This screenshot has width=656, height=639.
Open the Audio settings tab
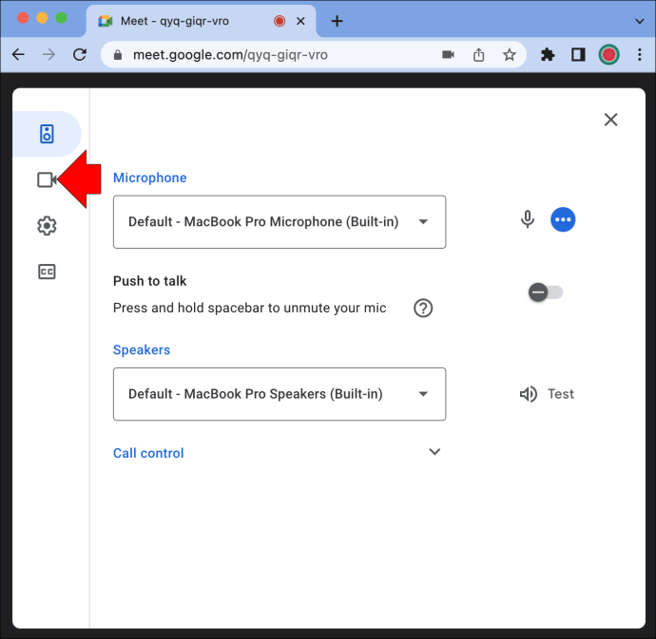pos(47,134)
